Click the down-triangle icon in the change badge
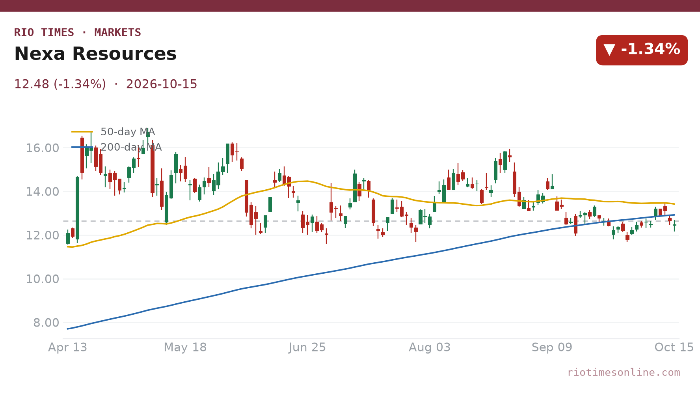 609,50
